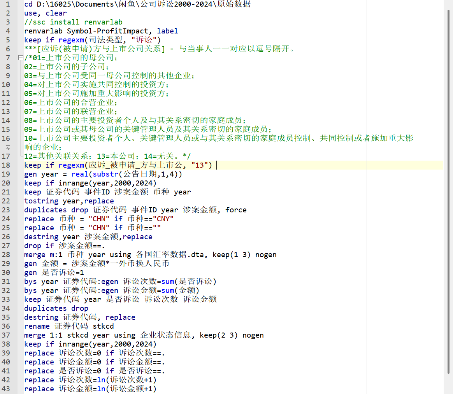Screen dimensions: 453x394
Task: Click the "CNY" string on line 24
Action: (165, 219)
